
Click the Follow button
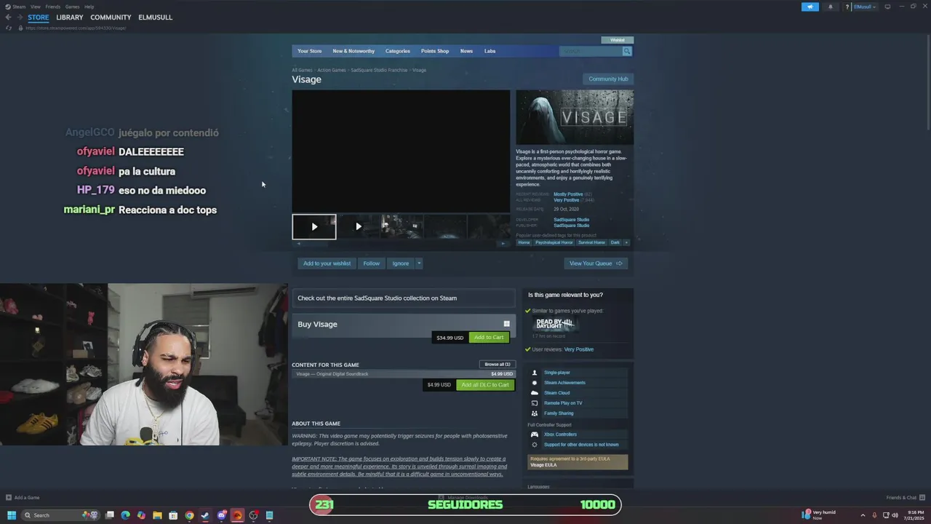(372, 263)
